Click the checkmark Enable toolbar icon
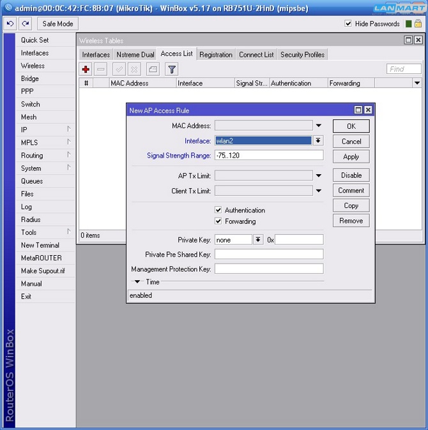Image resolution: width=428 pixels, height=430 pixels. (x=119, y=69)
